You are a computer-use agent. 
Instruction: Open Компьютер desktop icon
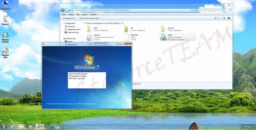tap(5, 5)
